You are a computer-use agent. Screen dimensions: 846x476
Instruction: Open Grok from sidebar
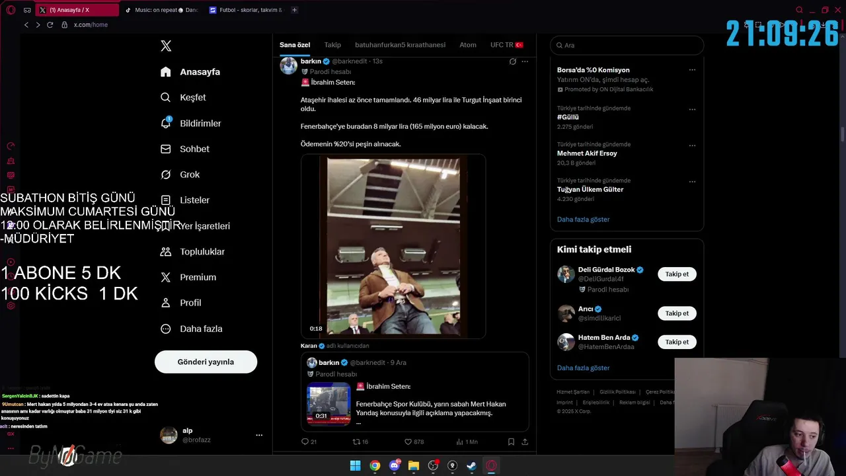(180, 175)
